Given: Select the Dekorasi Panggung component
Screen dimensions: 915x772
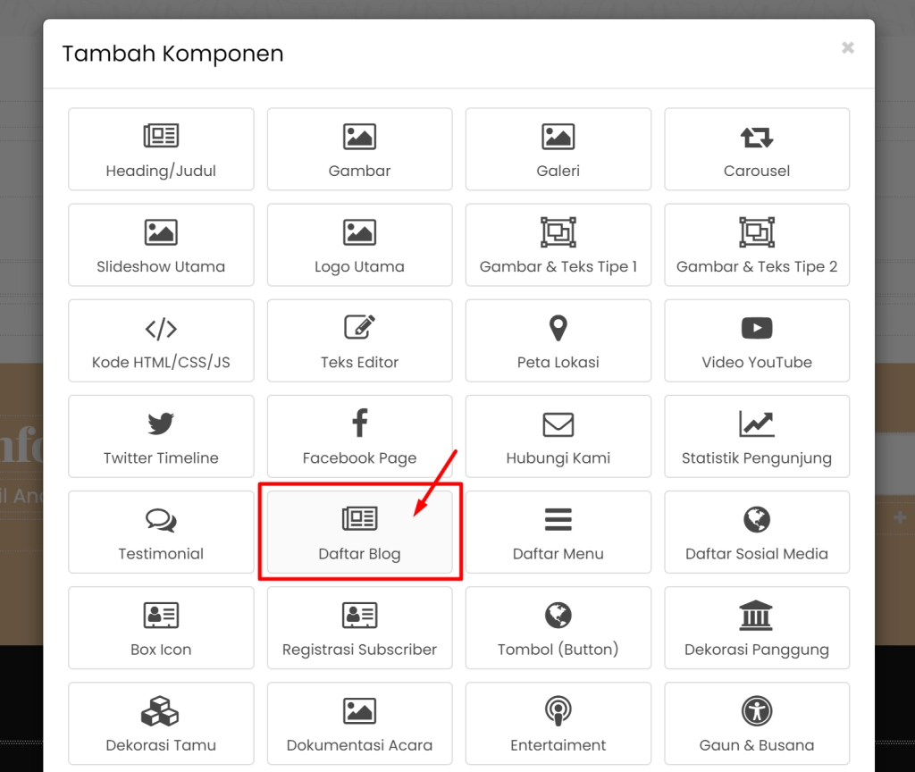Looking at the screenshot, I should [x=756, y=627].
